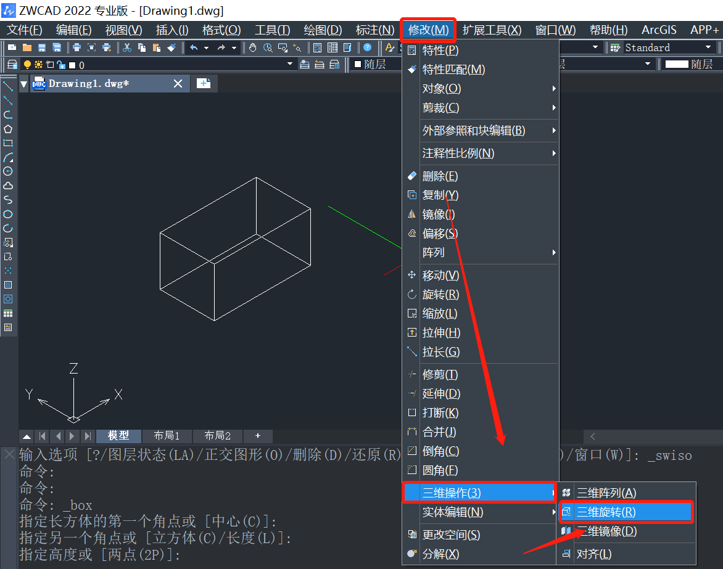Switch to the 布局1 layout tab
This screenshot has width=723, height=569.
pyautogui.click(x=167, y=435)
